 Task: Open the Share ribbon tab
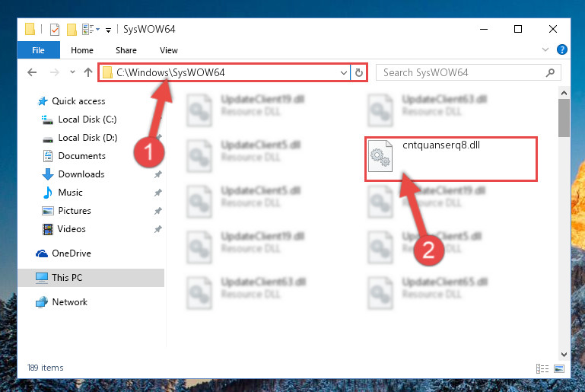point(126,50)
